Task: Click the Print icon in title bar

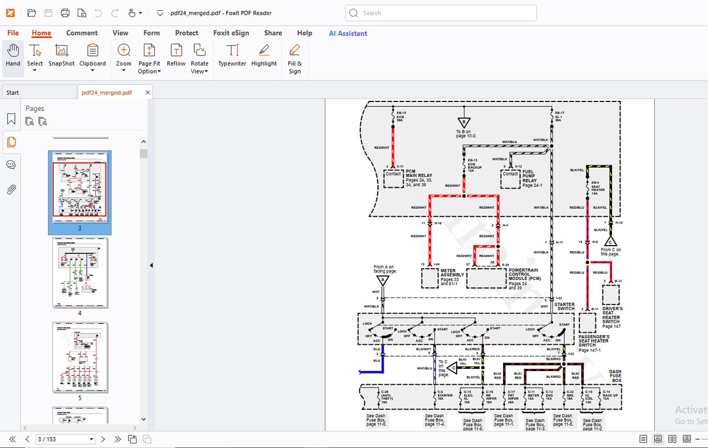Action: (x=65, y=13)
